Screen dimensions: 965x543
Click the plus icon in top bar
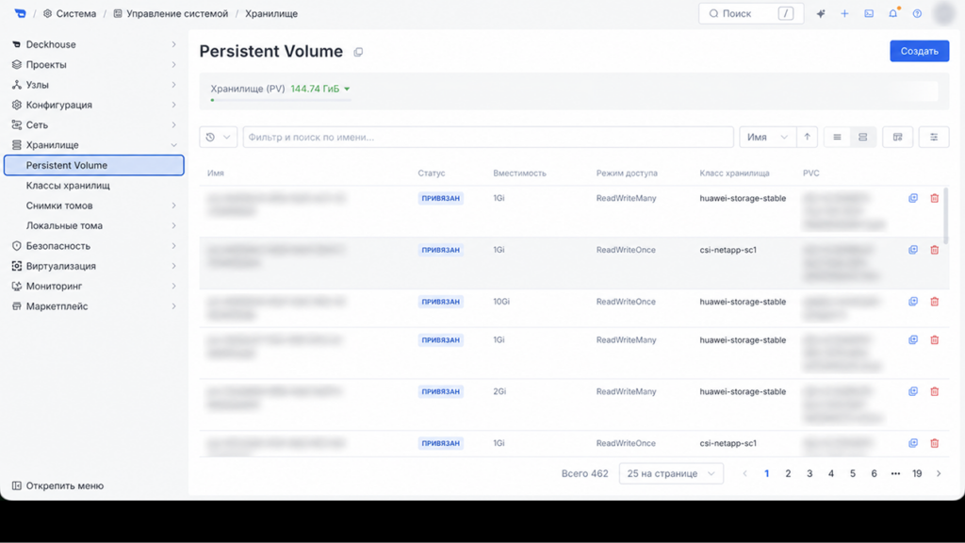pos(844,13)
